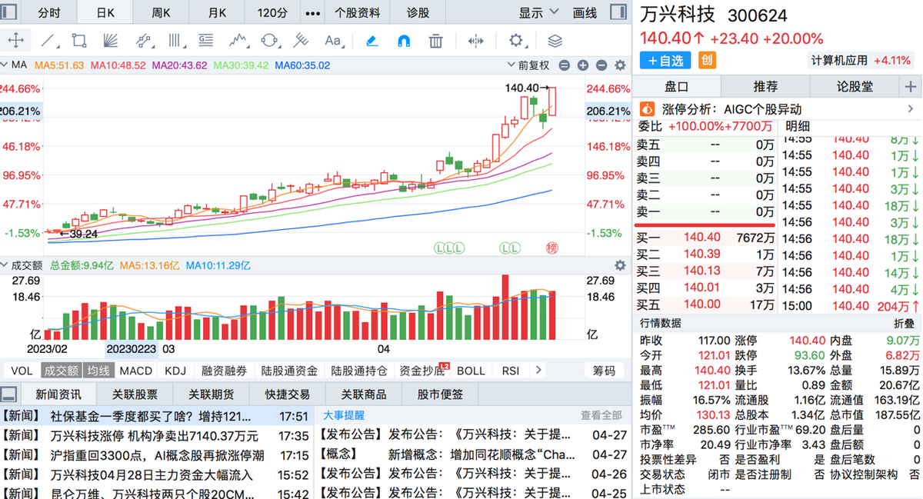Toggle the 均线 indicator
The height and width of the screenshot is (499, 923).
click(97, 371)
